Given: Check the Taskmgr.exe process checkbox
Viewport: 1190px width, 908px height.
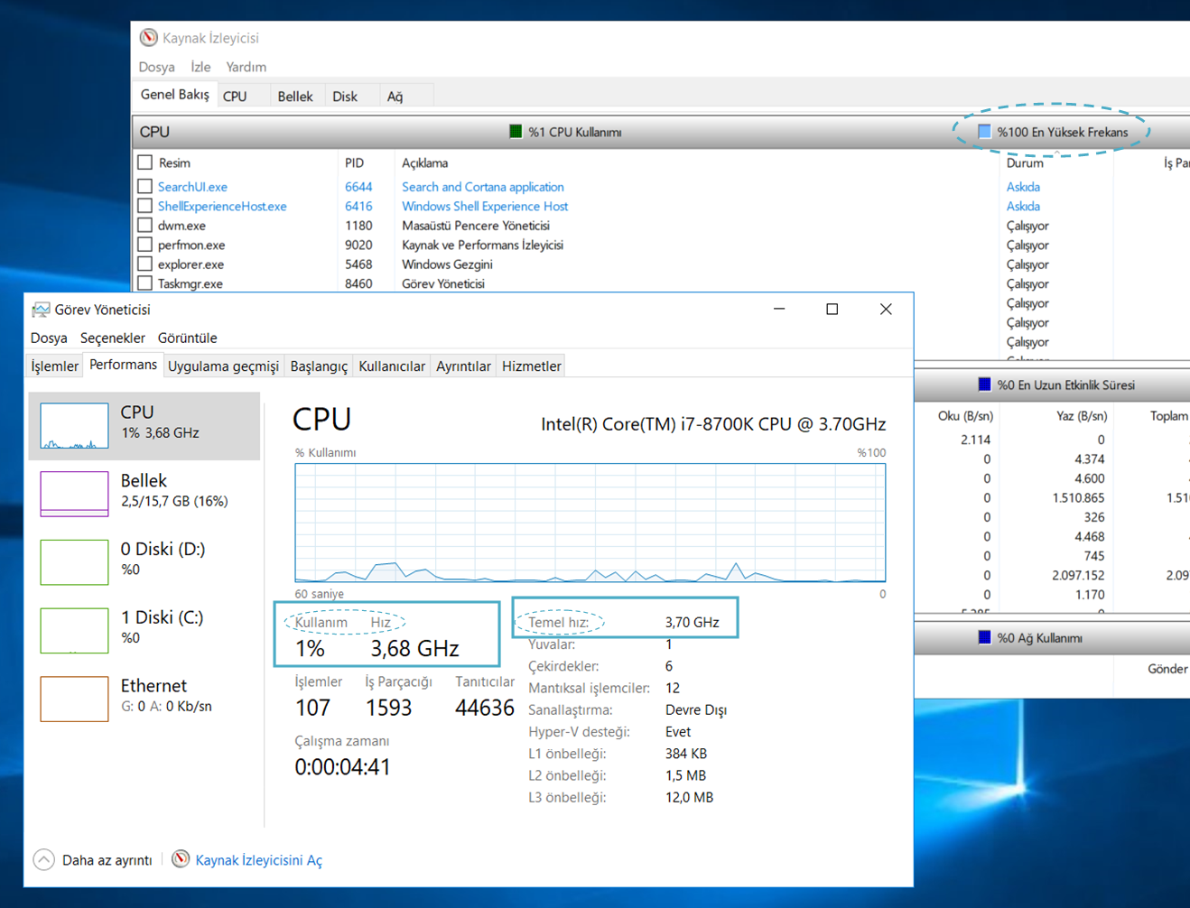Looking at the screenshot, I should pos(144,283).
